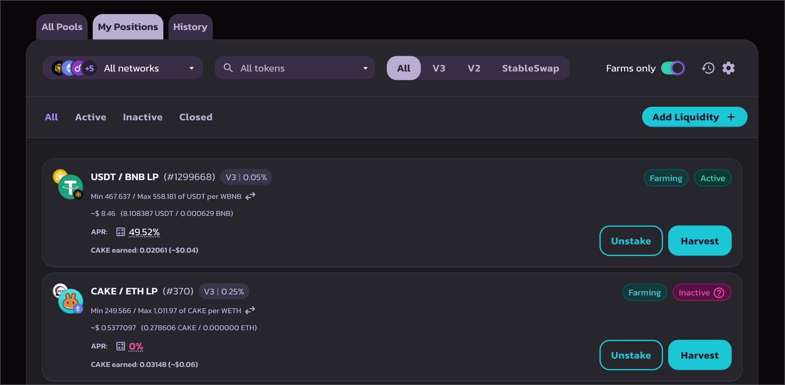Harvest rewards from USDT / BNB LP

coord(700,241)
